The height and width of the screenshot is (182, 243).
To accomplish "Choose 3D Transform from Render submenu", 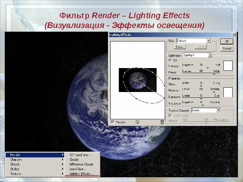I will (82, 155).
